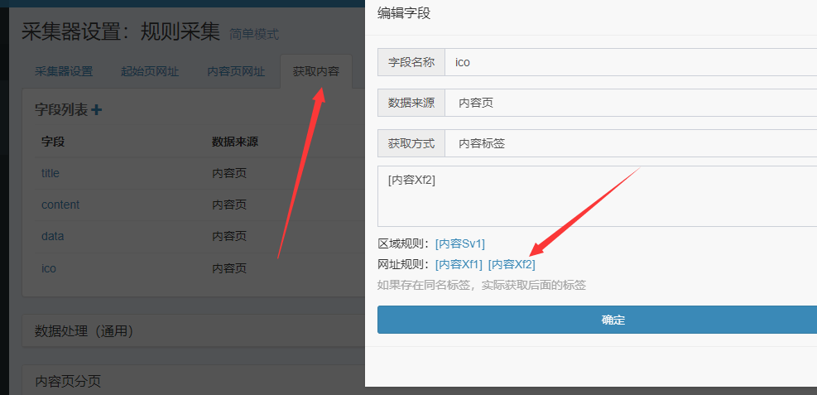Select the data field link
The image size is (817, 395).
tap(52, 236)
